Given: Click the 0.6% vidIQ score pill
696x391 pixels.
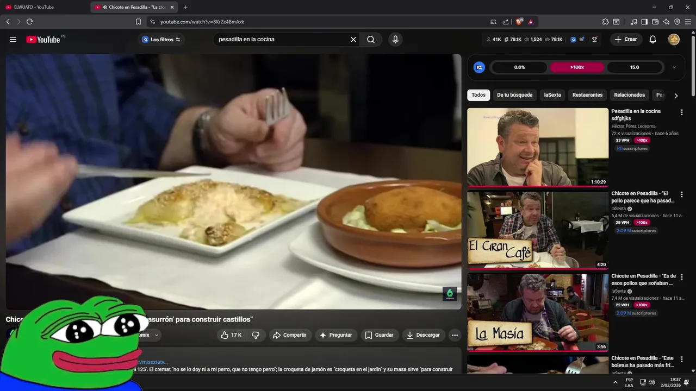Looking at the screenshot, I should pos(519,67).
